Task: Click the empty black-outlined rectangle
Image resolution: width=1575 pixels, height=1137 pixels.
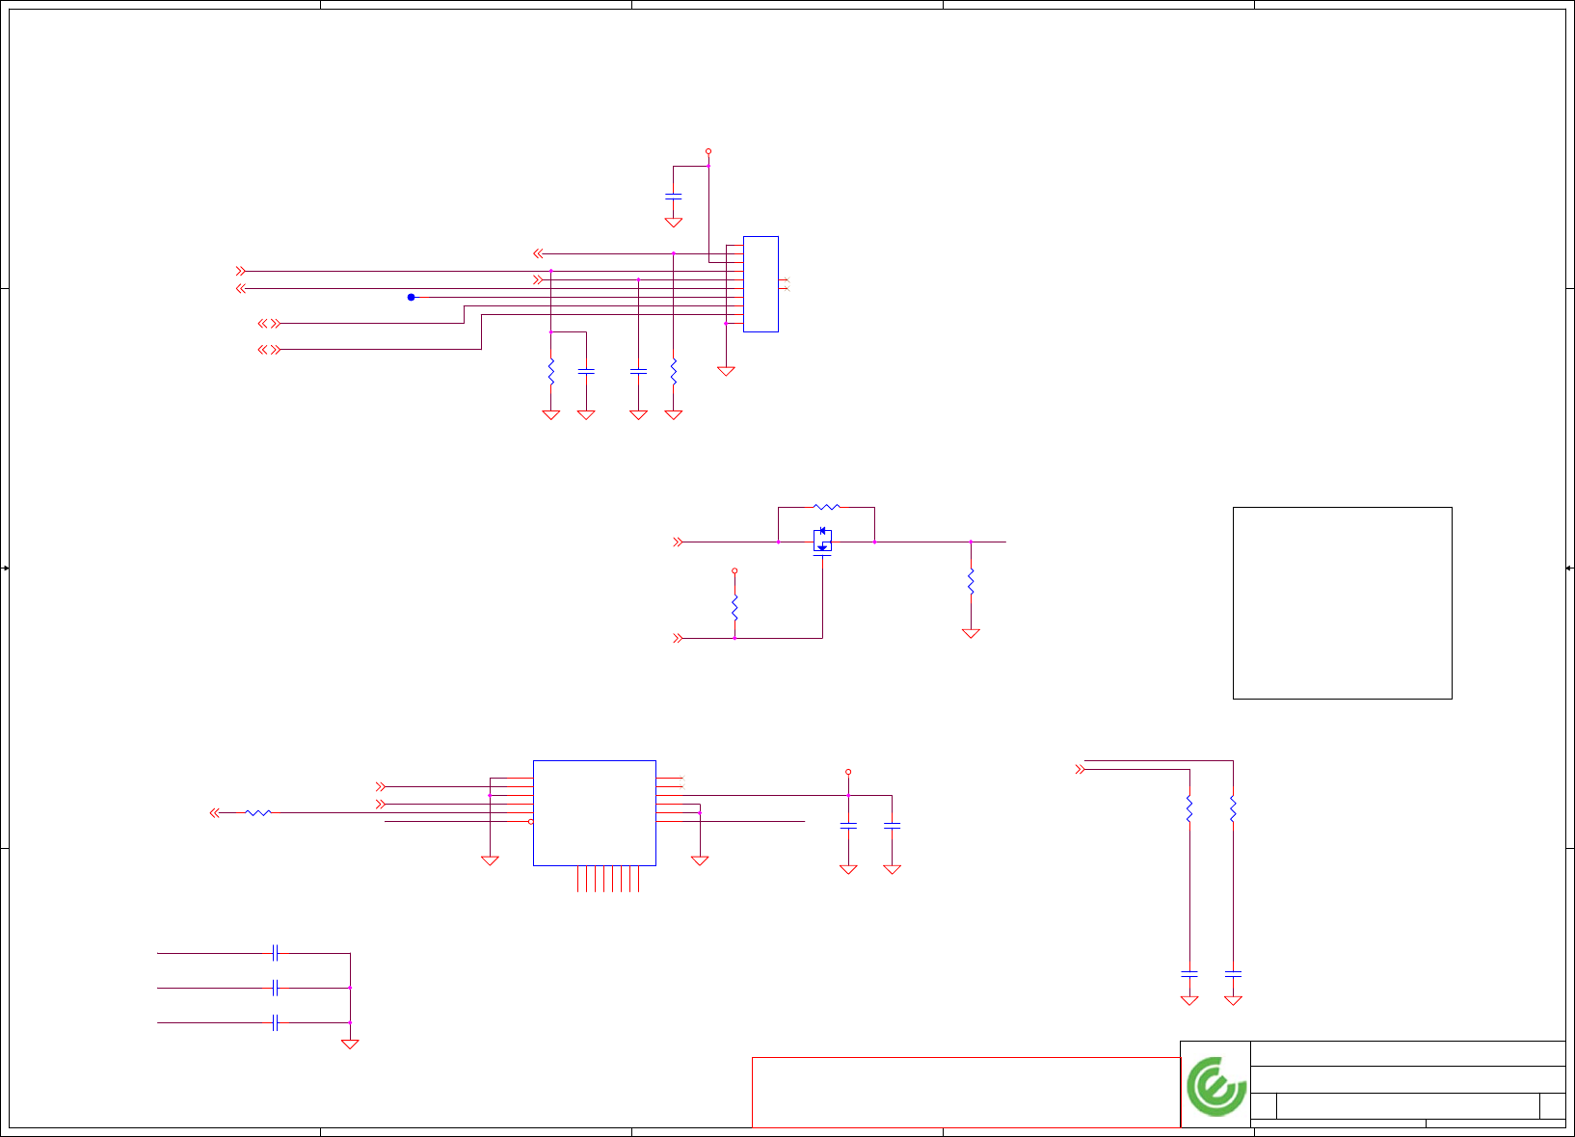Action: point(1343,603)
